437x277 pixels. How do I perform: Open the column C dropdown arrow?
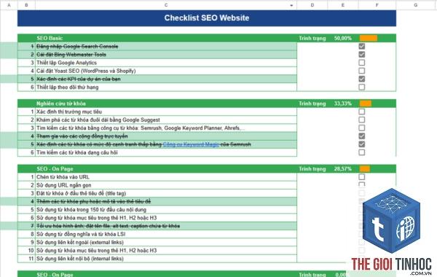pos(291,5)
